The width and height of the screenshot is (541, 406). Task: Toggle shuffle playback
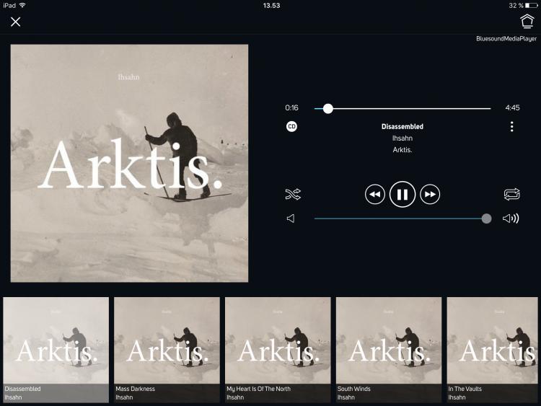pyautogui.click(x=293, y=194)
